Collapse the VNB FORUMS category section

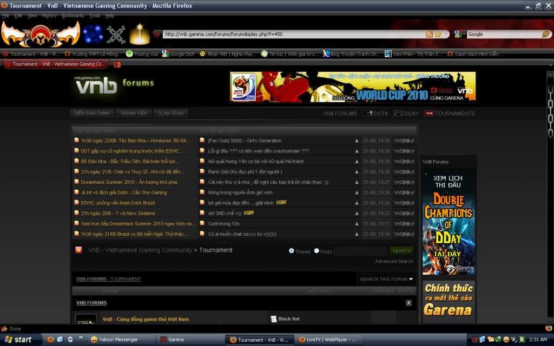pyautogui.click(x=409, y=303)
